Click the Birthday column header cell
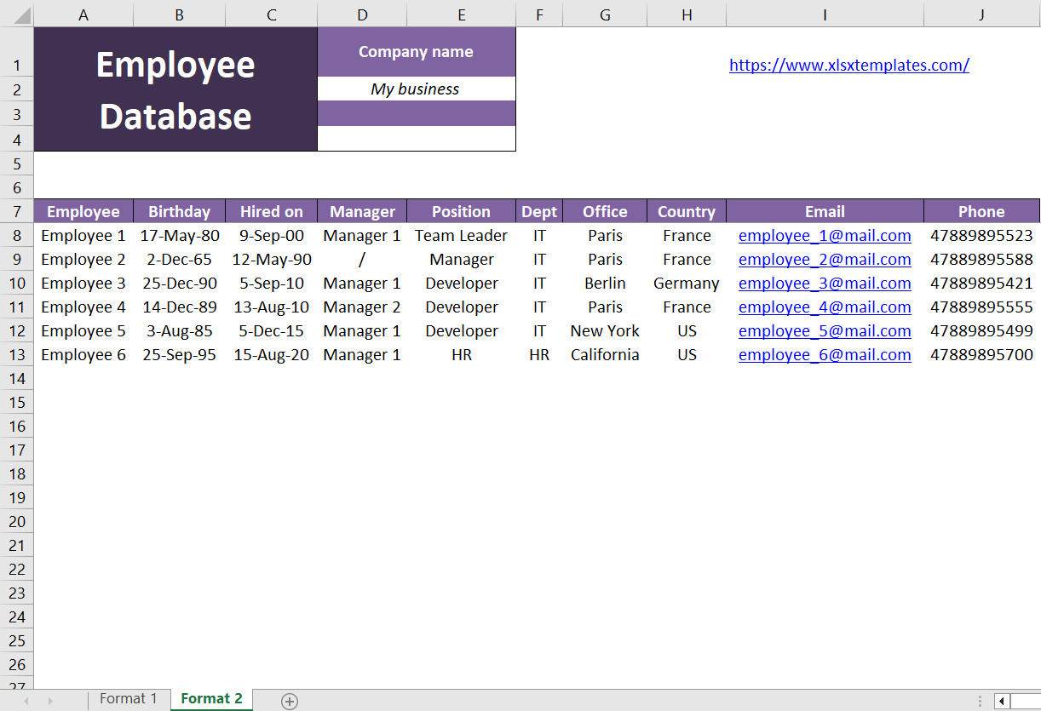Viewport: 1041px width, 711px height. coord(179,211)
